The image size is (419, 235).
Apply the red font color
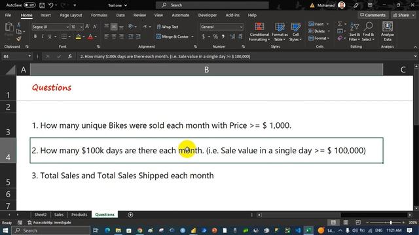click(90, 37)
